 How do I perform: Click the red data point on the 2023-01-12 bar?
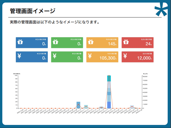point(86,106)
